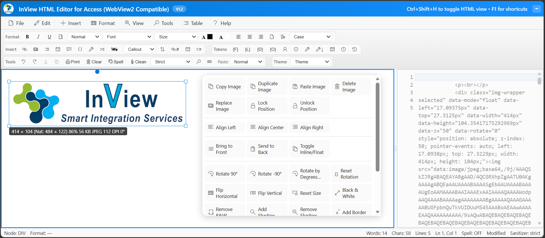This screenshot has height=238, width=545.
Task: Click the link anchor hash icon
Action: [x=175, y=49]
